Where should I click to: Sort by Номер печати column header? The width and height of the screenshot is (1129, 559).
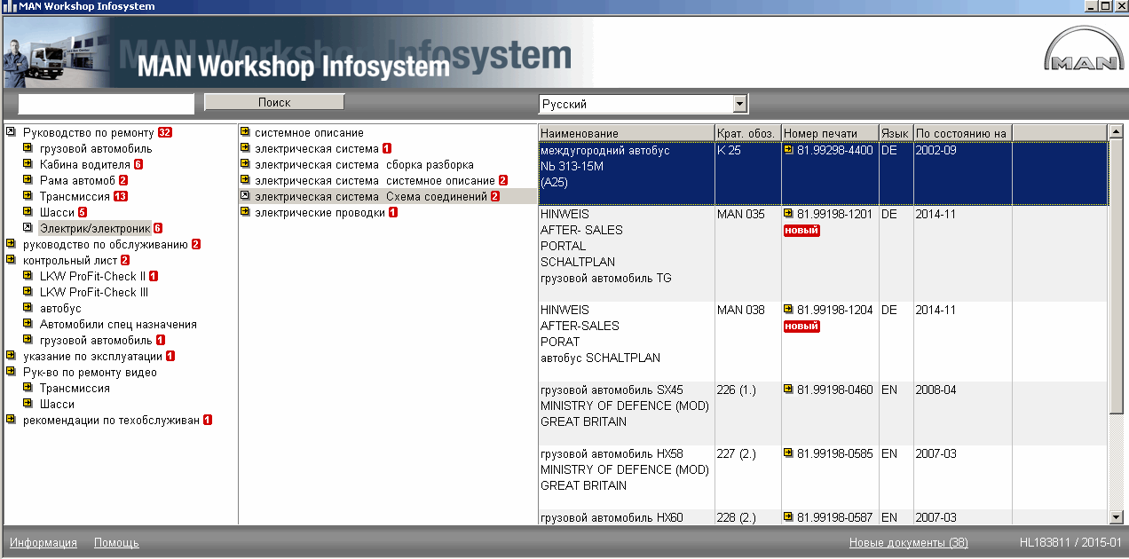click(829, 133)
